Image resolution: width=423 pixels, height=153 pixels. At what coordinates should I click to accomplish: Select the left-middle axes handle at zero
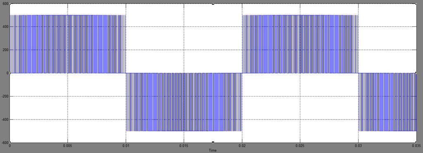(10, 73)
